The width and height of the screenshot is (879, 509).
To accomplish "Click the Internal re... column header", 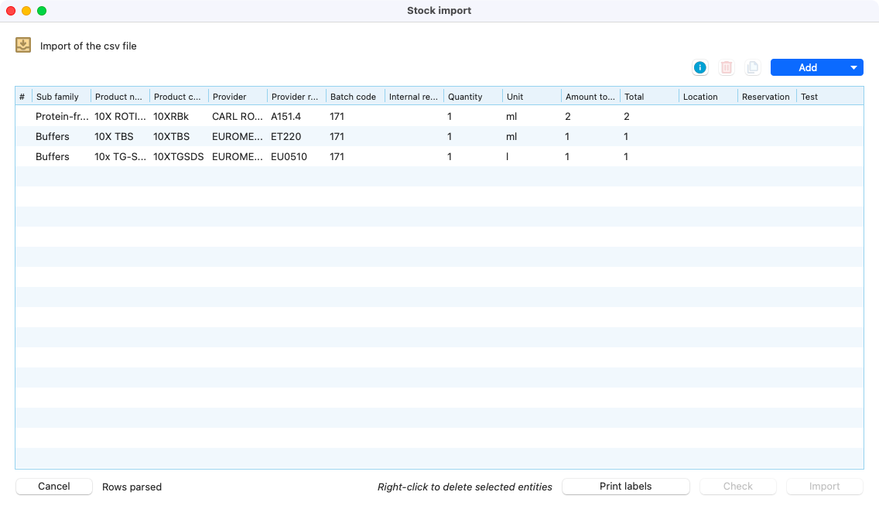I will click(414, 97).
